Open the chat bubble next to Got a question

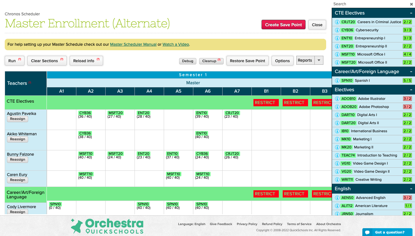(367, 232)
